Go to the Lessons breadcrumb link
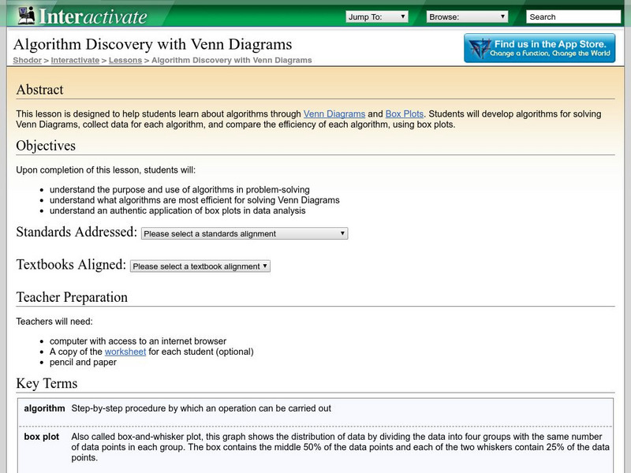Image resolution: width=631 pixels, height=473 pixels. click(x=125, y=61)
